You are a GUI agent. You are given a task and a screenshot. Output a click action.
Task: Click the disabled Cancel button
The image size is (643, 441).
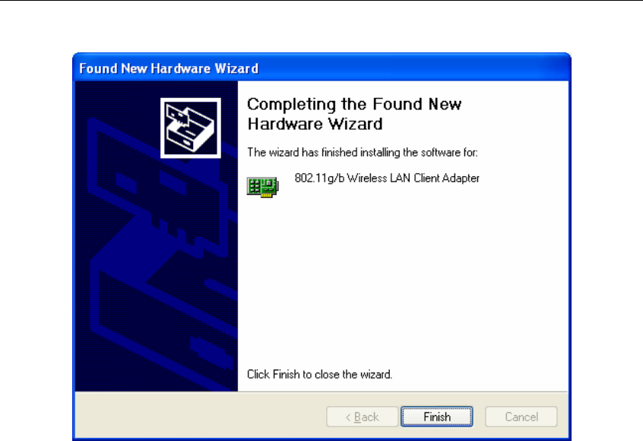pyautogui.click(x=521, y=417)
